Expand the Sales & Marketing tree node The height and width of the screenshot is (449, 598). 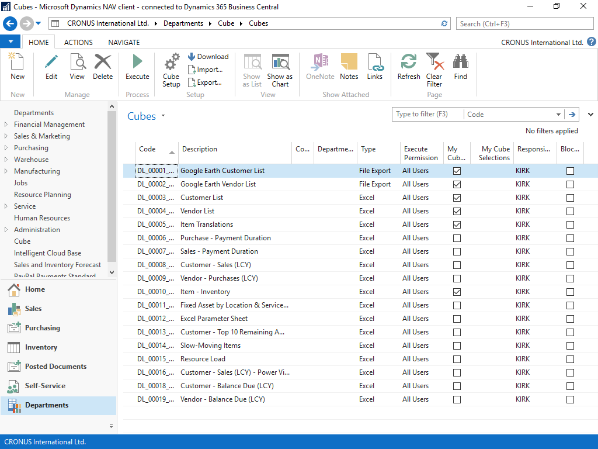(x=6, y=136)
